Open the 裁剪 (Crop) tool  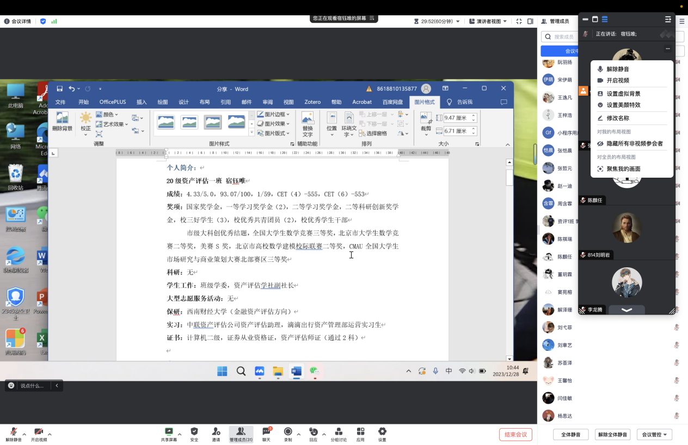click(426, 124)
